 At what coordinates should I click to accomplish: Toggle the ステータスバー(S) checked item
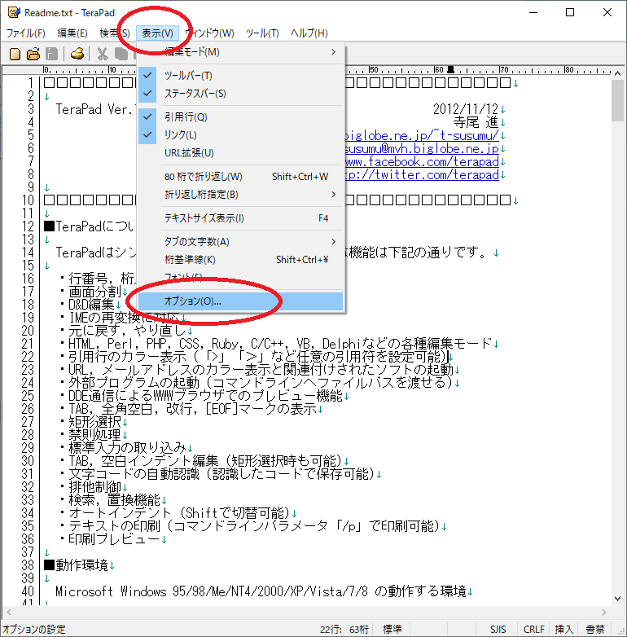[241, 94]
